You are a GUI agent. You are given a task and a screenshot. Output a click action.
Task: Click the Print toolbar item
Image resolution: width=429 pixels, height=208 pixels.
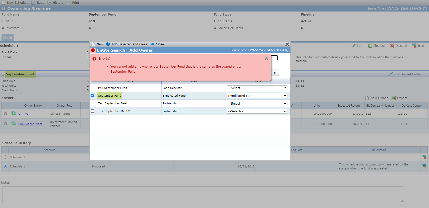point(73,3)
